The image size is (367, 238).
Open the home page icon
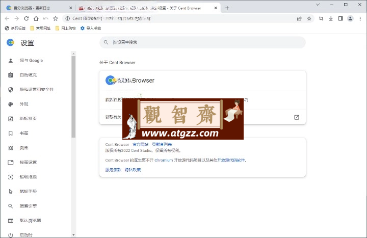[x=36, y=18]
